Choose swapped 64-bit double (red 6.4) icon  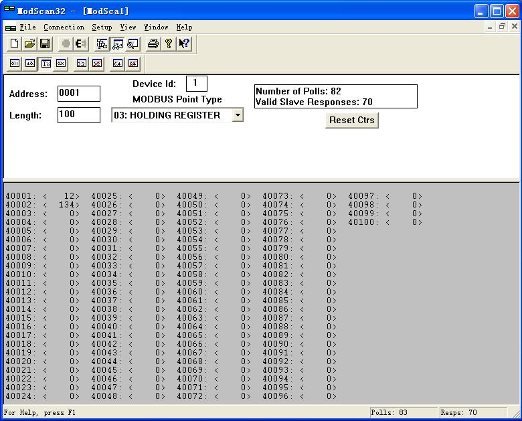(133, 64)
